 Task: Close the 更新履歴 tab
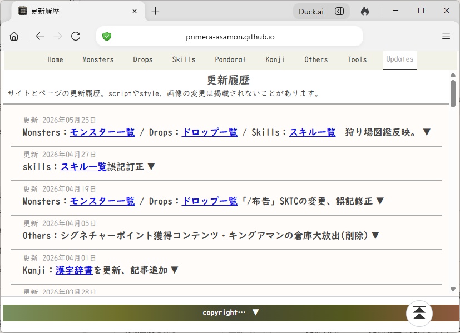point(135,11)
